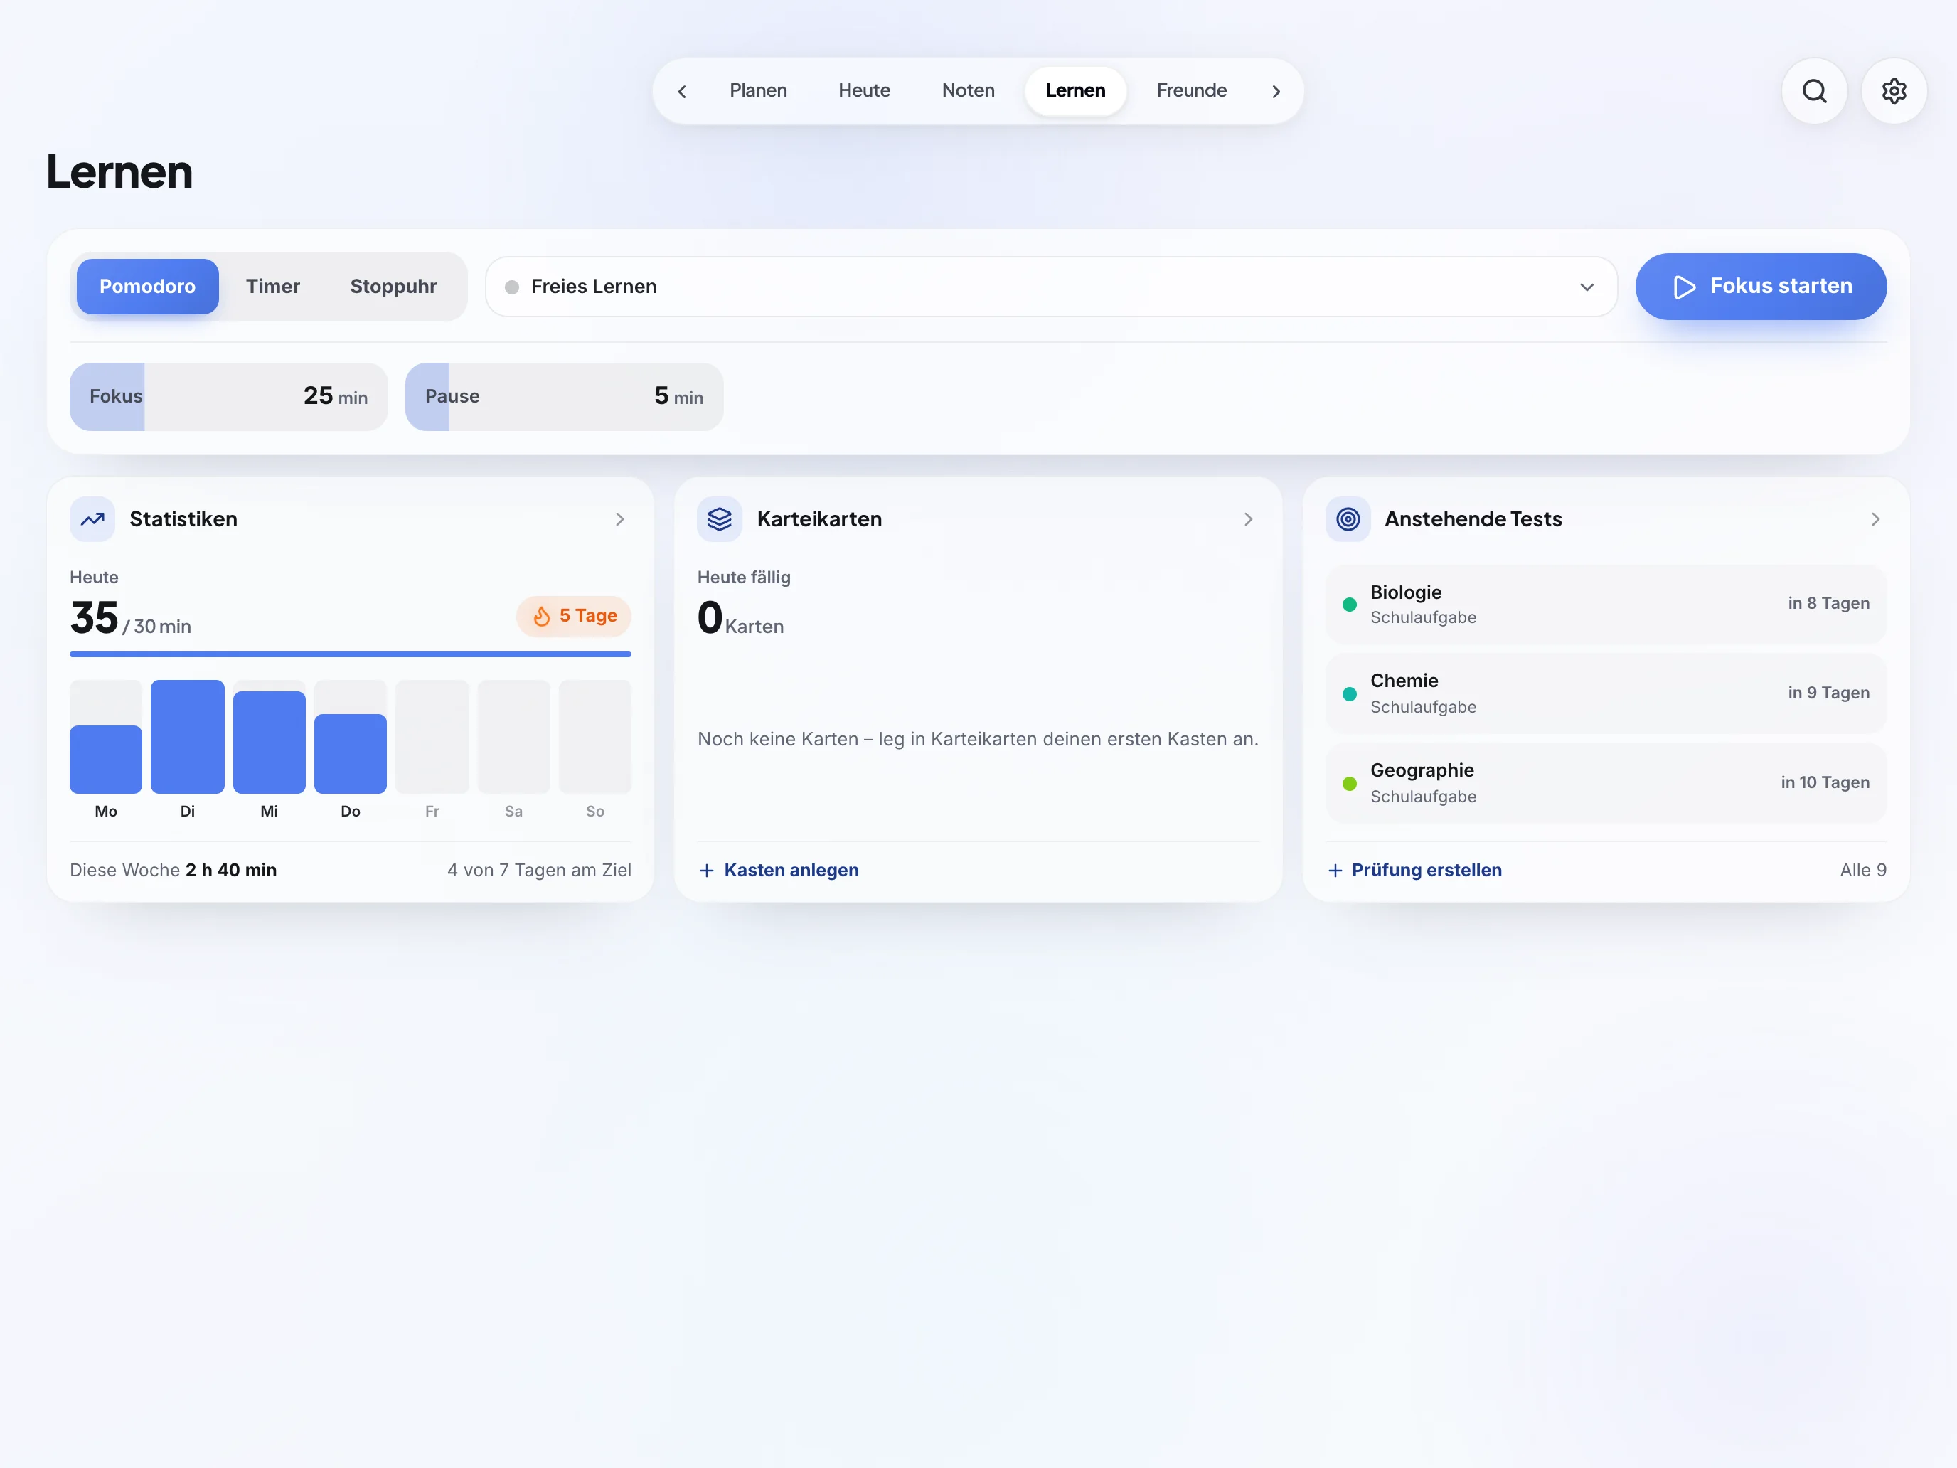1957x1468 pixels.
Task: Click the Anstehende Tests target icon
Action: pyautogui.click(x=1348, y=519)
